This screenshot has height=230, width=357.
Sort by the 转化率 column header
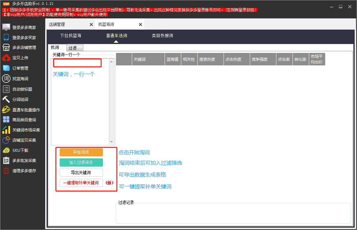tap(301, 59)
